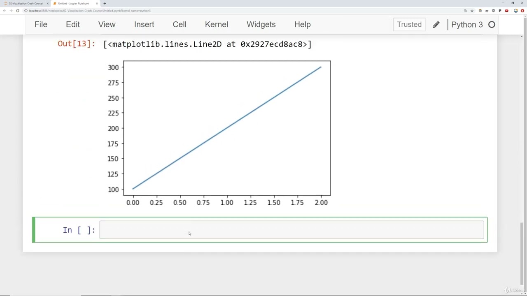Image resolution: width=527 pixels, height=296 pixels.
Task: Close the Untitled Jupyter Notebook tab
Action: tap(97, 3)
